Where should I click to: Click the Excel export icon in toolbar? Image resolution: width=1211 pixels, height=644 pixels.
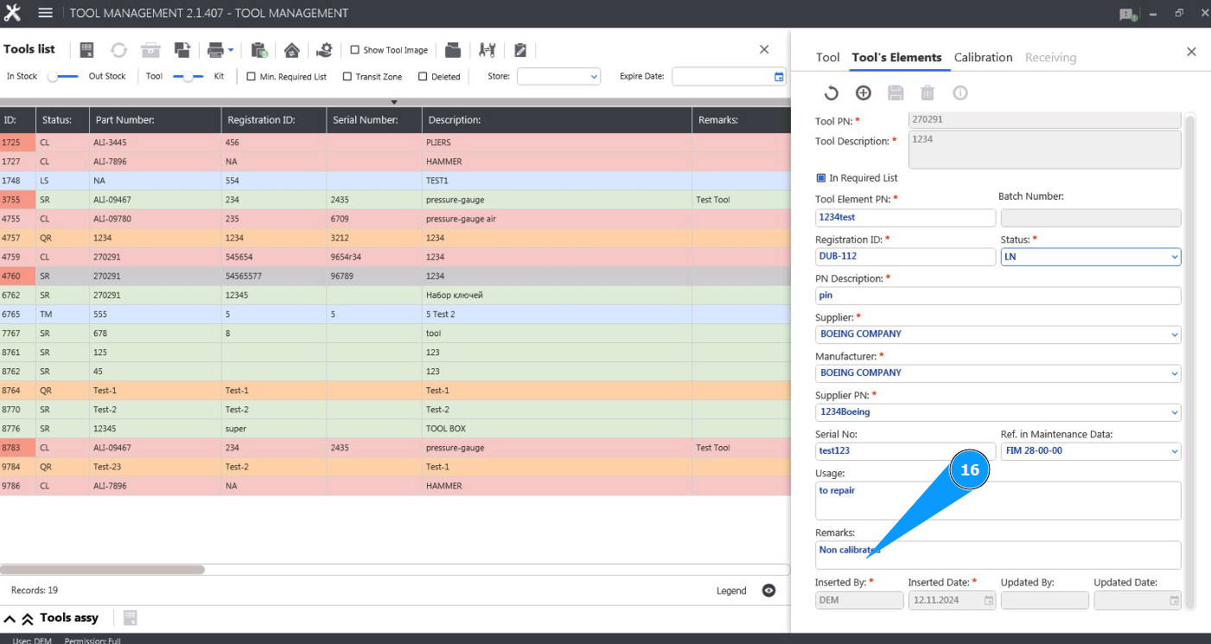pos(86,50)
